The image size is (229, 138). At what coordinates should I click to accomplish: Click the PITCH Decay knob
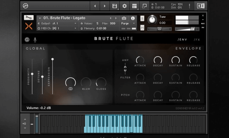point(158,95)
